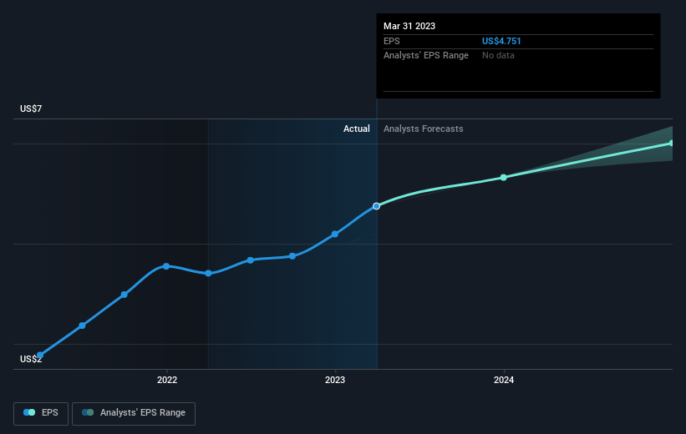The height and width of the screenshot is (434, 686).
Task: Click the Analysts' EPS Range legend swatch
Action: point(88,412)
